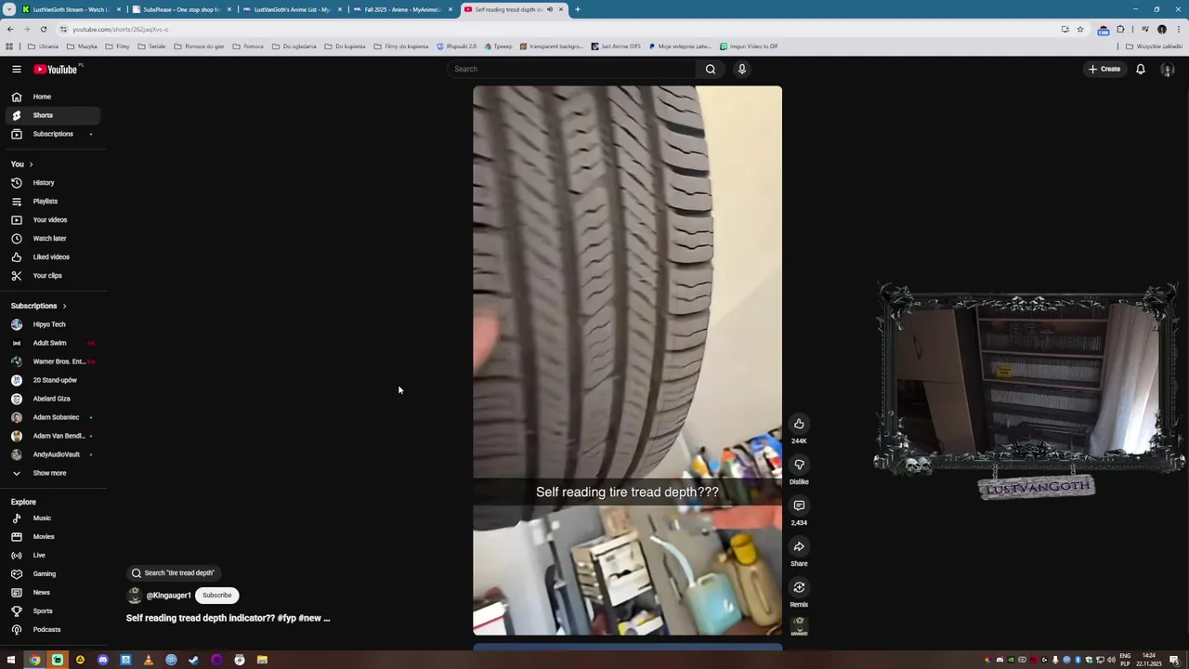This screenshot has height=669, width=1189.
Task: Open 20 Stand-upów channel
Action: click(52, 380)
